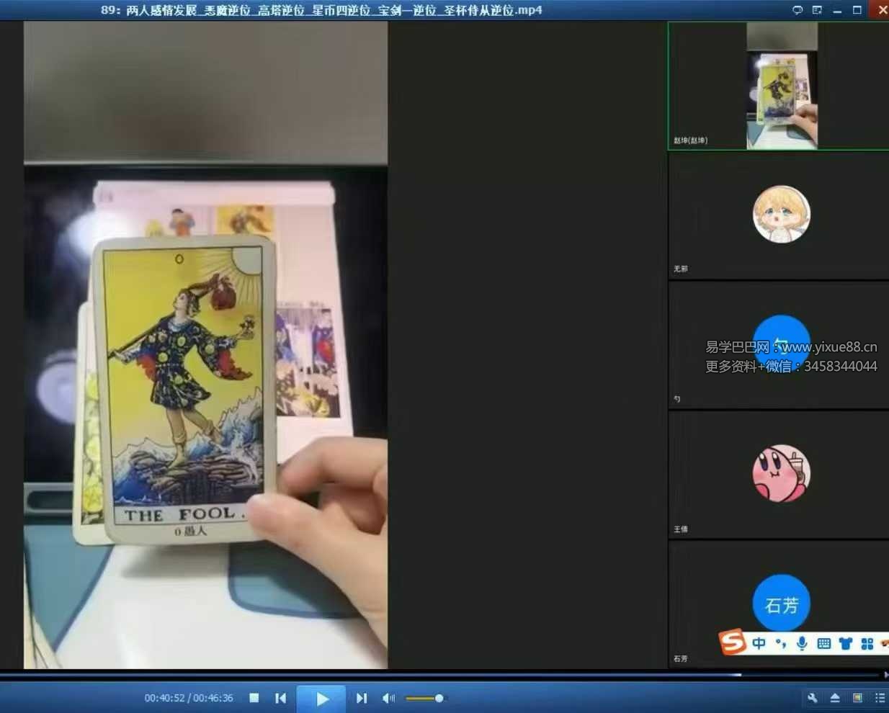Show the playlist panel icon
The image size is (889, 713).
[880, 698]
